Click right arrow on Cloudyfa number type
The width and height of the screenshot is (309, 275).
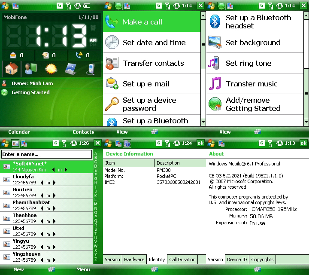[55, 183]
